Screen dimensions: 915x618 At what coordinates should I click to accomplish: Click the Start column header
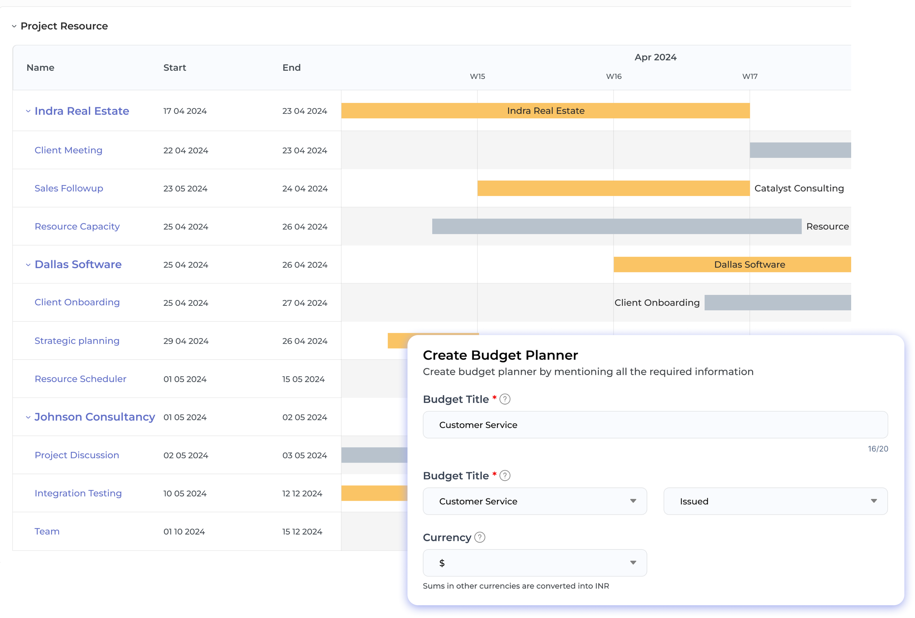pos(174,68)
